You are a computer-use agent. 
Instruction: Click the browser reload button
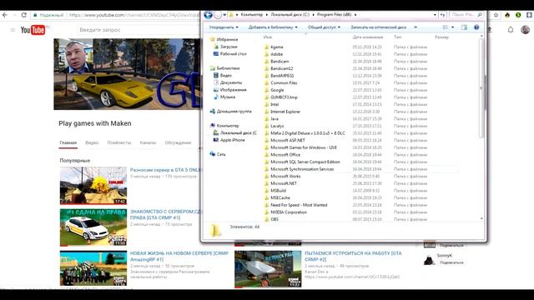(x=24, y=15)
